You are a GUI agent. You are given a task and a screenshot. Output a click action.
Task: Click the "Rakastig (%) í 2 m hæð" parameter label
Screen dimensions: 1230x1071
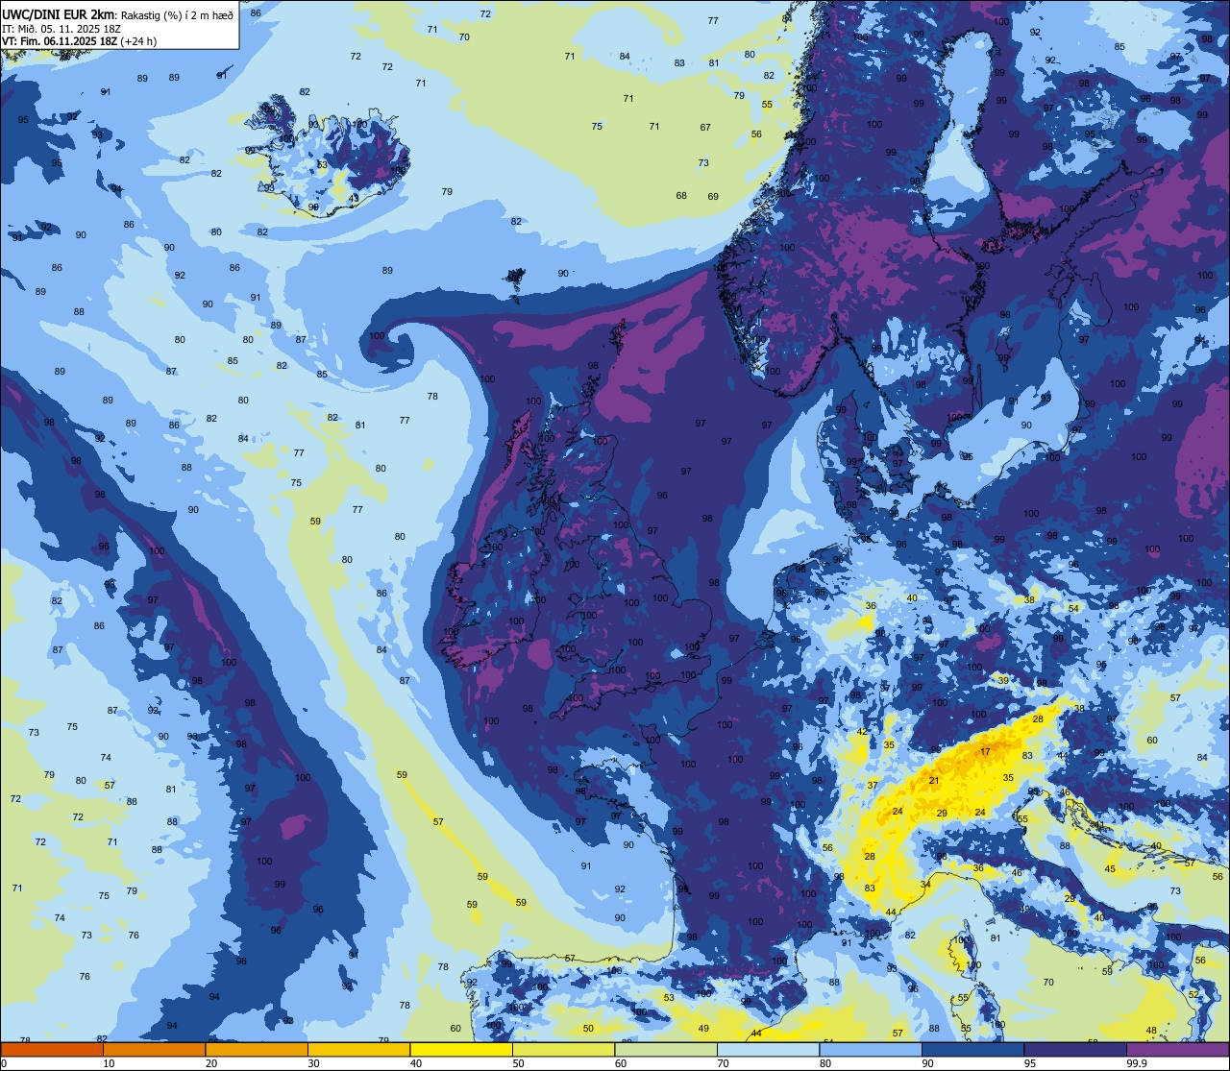click(177, 14)
